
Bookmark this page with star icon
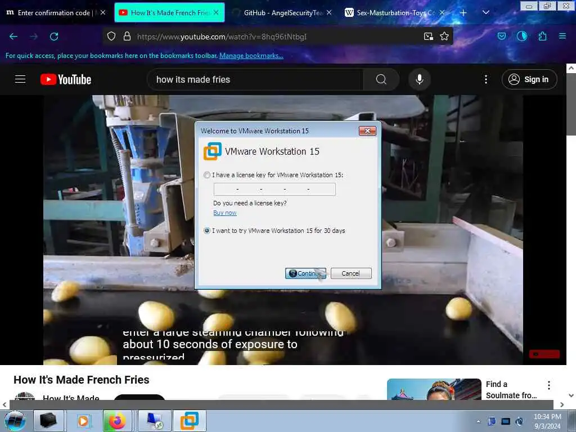pos(444,37)
